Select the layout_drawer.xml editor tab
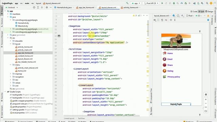 (x=108, y=7)
